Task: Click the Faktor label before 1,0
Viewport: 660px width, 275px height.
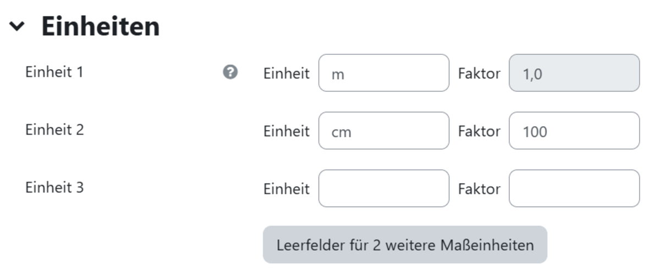Action: [479, 73]
